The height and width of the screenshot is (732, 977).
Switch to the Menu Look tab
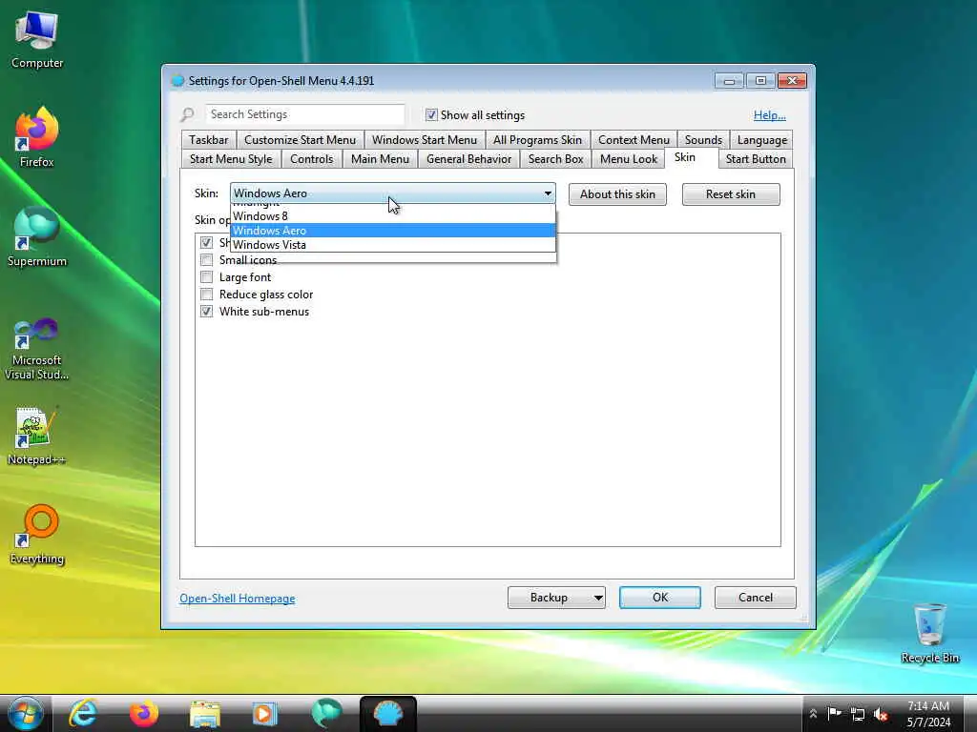[629, 159]
